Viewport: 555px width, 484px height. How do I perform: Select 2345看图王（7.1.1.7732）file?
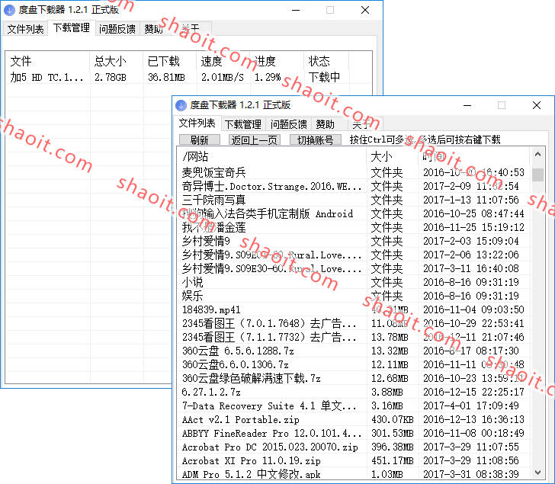point(269,337)
